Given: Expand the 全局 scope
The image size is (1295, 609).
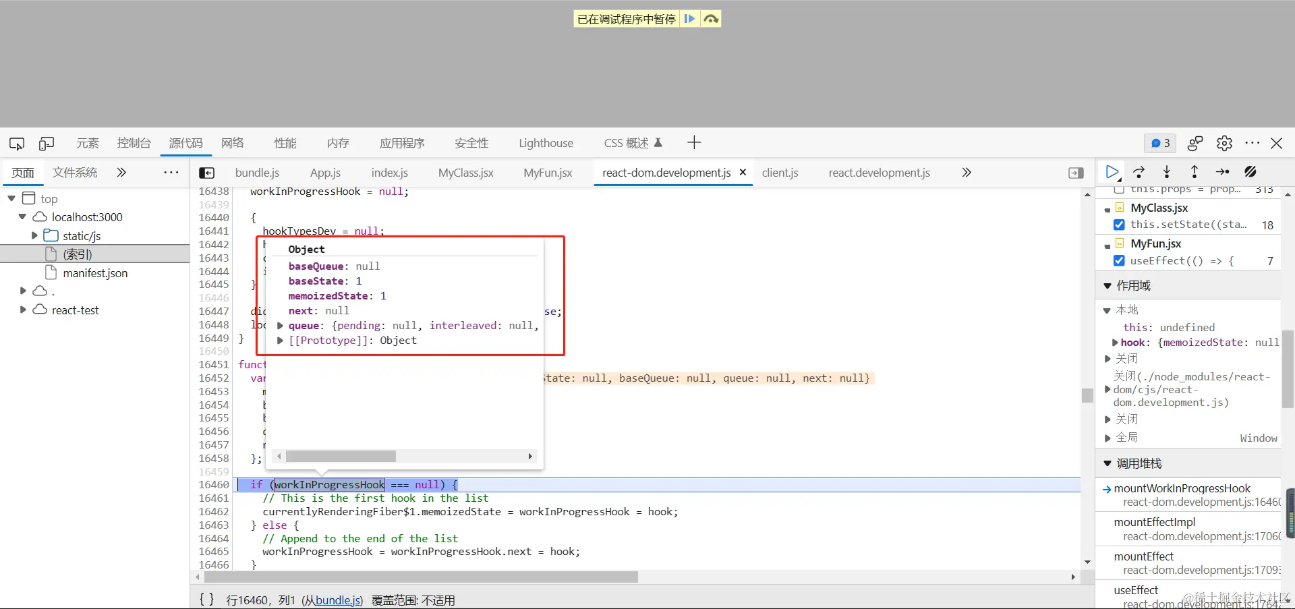Looking at the screenshot, I should click(x=1107, y=438).
